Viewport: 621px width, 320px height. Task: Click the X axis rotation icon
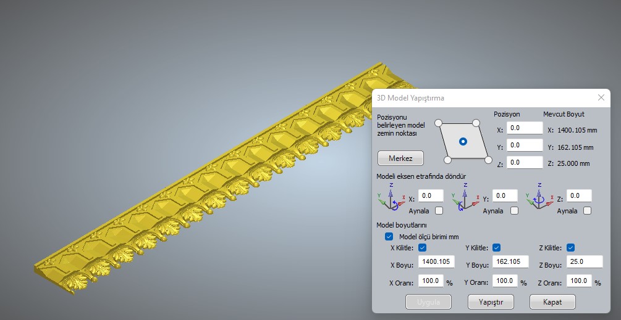click(391, 199)
